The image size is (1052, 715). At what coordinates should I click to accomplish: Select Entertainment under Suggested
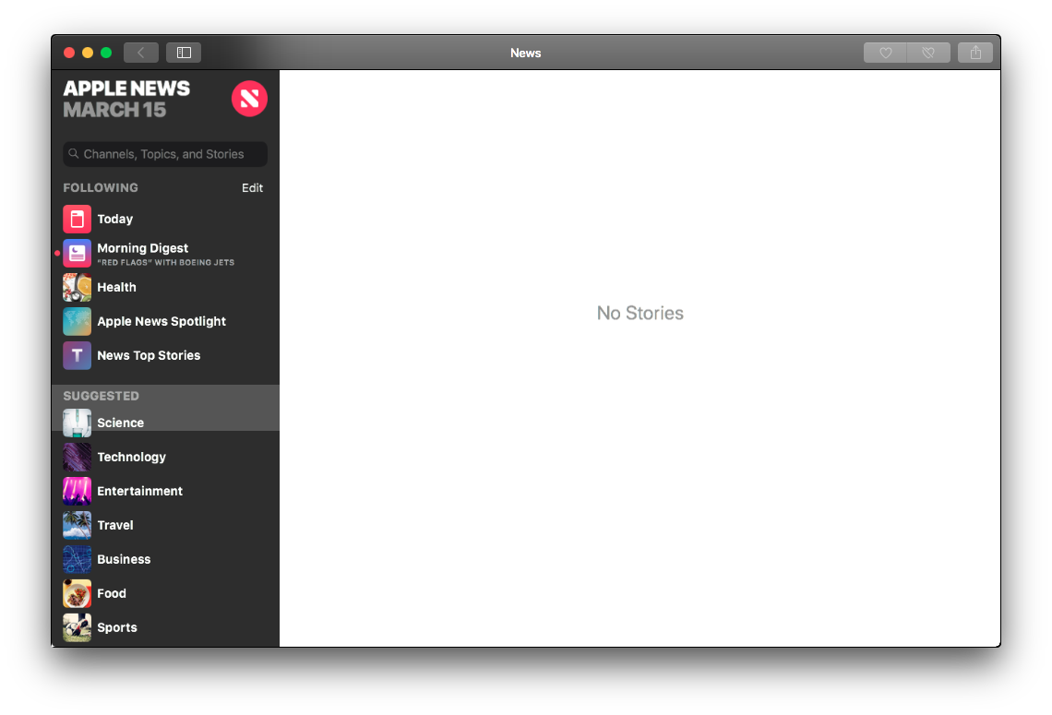139,491
